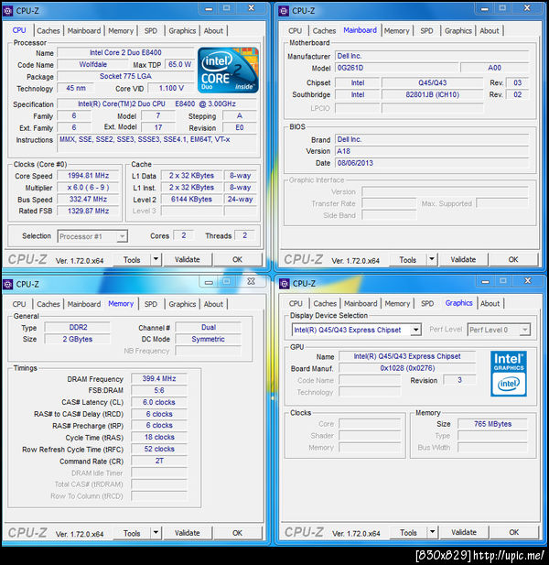549x565 pixels.
Task: Switch to the Caches tab in the CPU window
Action: [x=48, y=31]
